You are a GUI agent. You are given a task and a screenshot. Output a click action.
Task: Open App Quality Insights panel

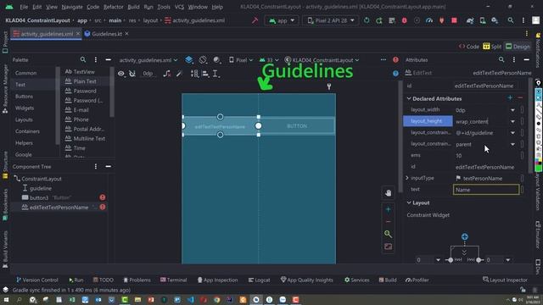306,280
